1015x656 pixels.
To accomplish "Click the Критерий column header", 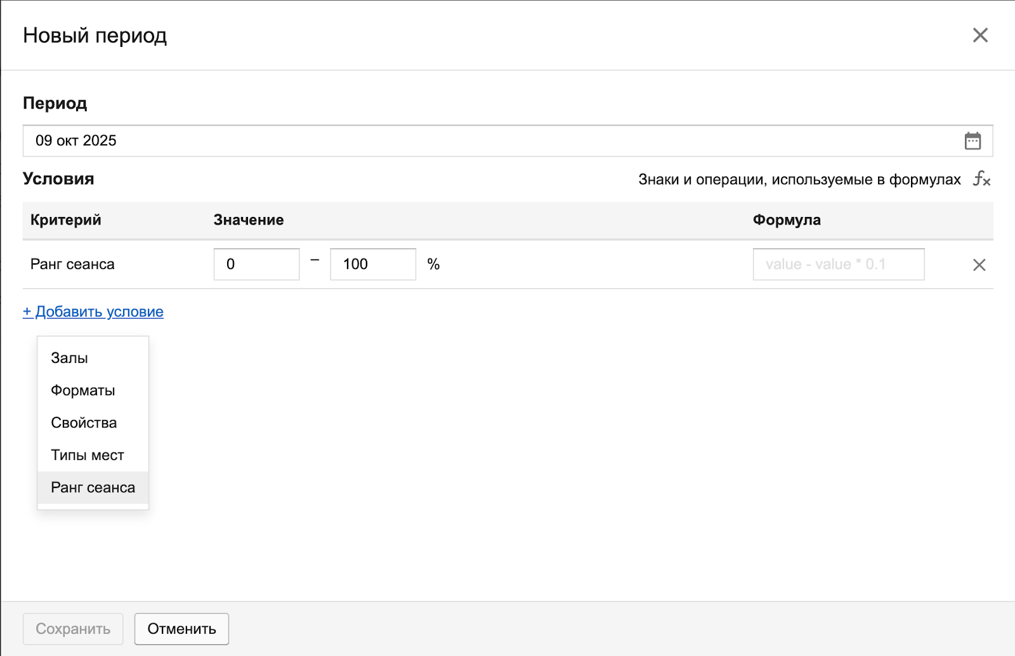I will (66, 220).
